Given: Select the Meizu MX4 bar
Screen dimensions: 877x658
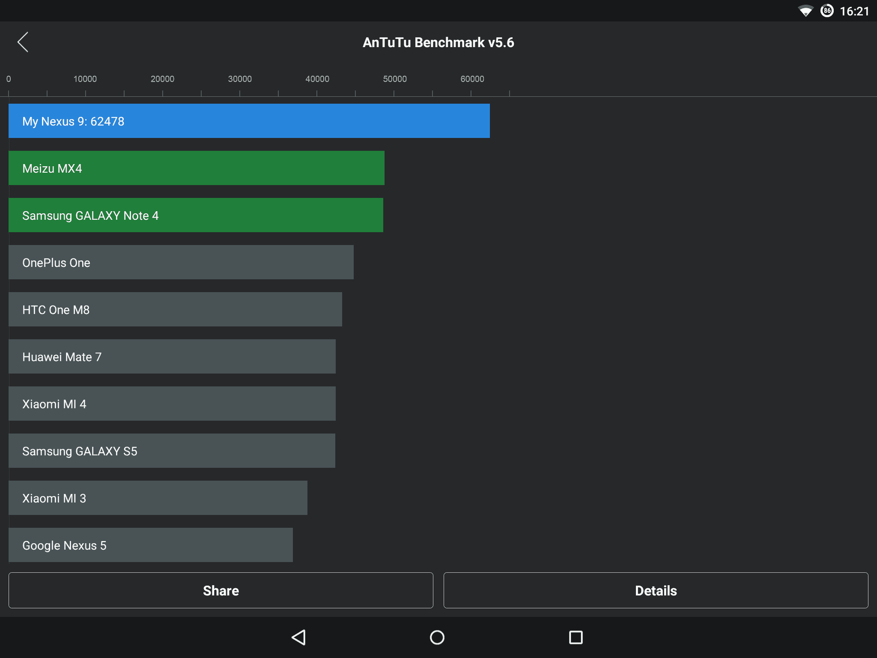Looking at the screenshot, I should (x=196, y=168).
